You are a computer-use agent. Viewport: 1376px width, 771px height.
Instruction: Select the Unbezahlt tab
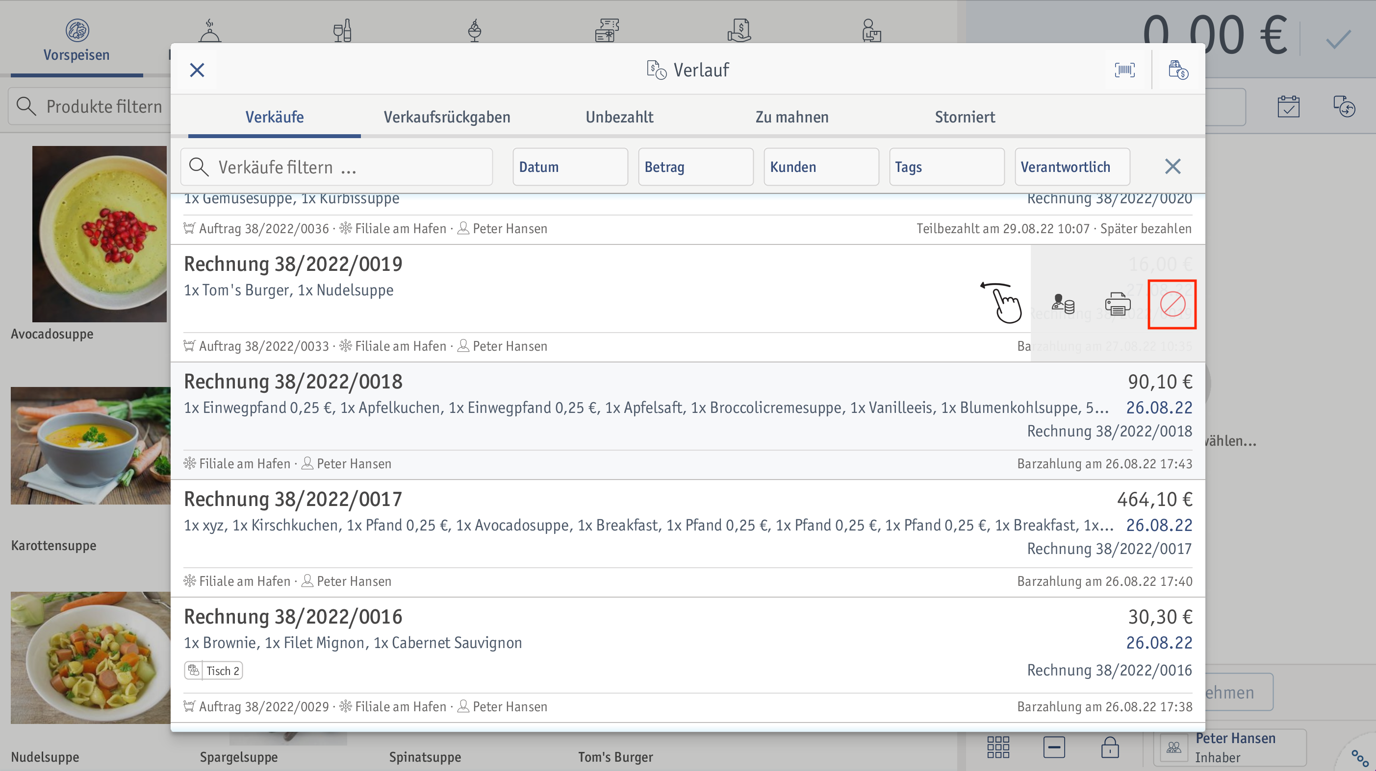(x=620, y=117)
